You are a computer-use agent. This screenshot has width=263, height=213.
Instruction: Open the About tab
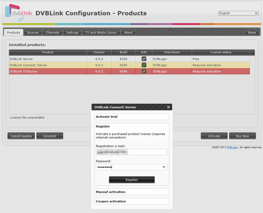point(128,32)
